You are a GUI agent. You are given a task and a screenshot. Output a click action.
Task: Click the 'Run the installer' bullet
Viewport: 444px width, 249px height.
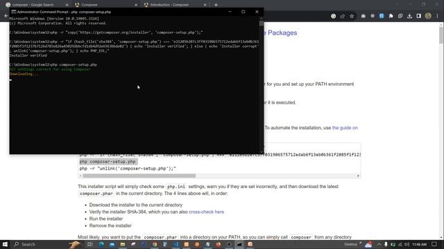click(106, 219)
